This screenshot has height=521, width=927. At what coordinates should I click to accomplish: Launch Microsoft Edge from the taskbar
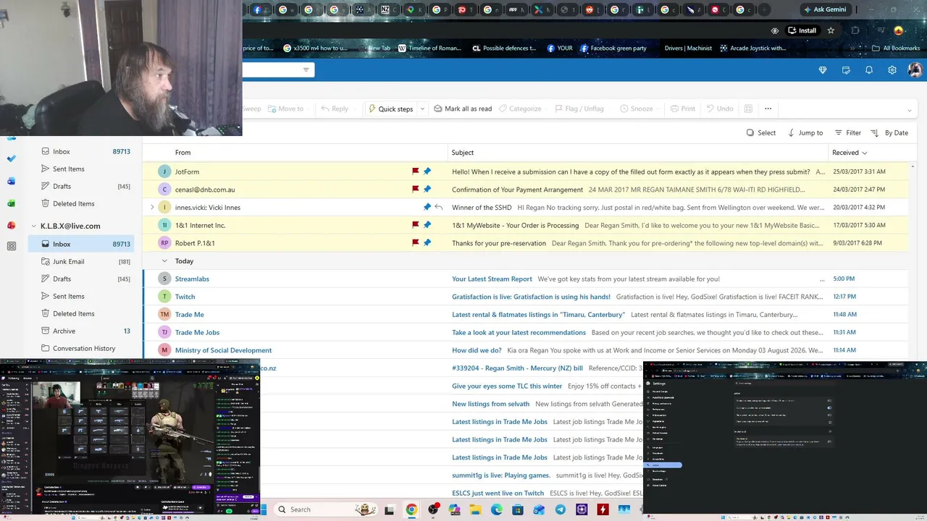(x=497, y=509)
